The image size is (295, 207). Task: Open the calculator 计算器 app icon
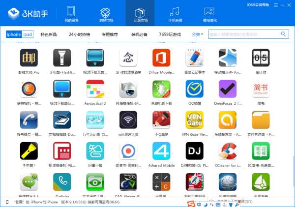click(x=161, y=182)
